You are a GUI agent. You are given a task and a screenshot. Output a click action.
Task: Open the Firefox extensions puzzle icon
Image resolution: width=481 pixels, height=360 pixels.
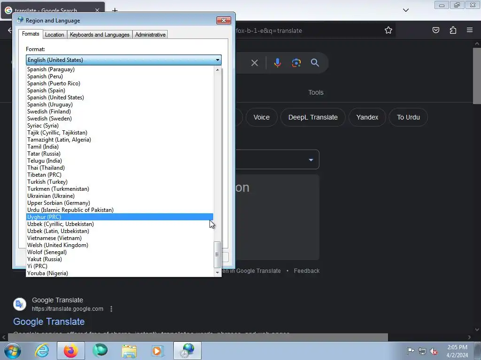coord(453,30)
